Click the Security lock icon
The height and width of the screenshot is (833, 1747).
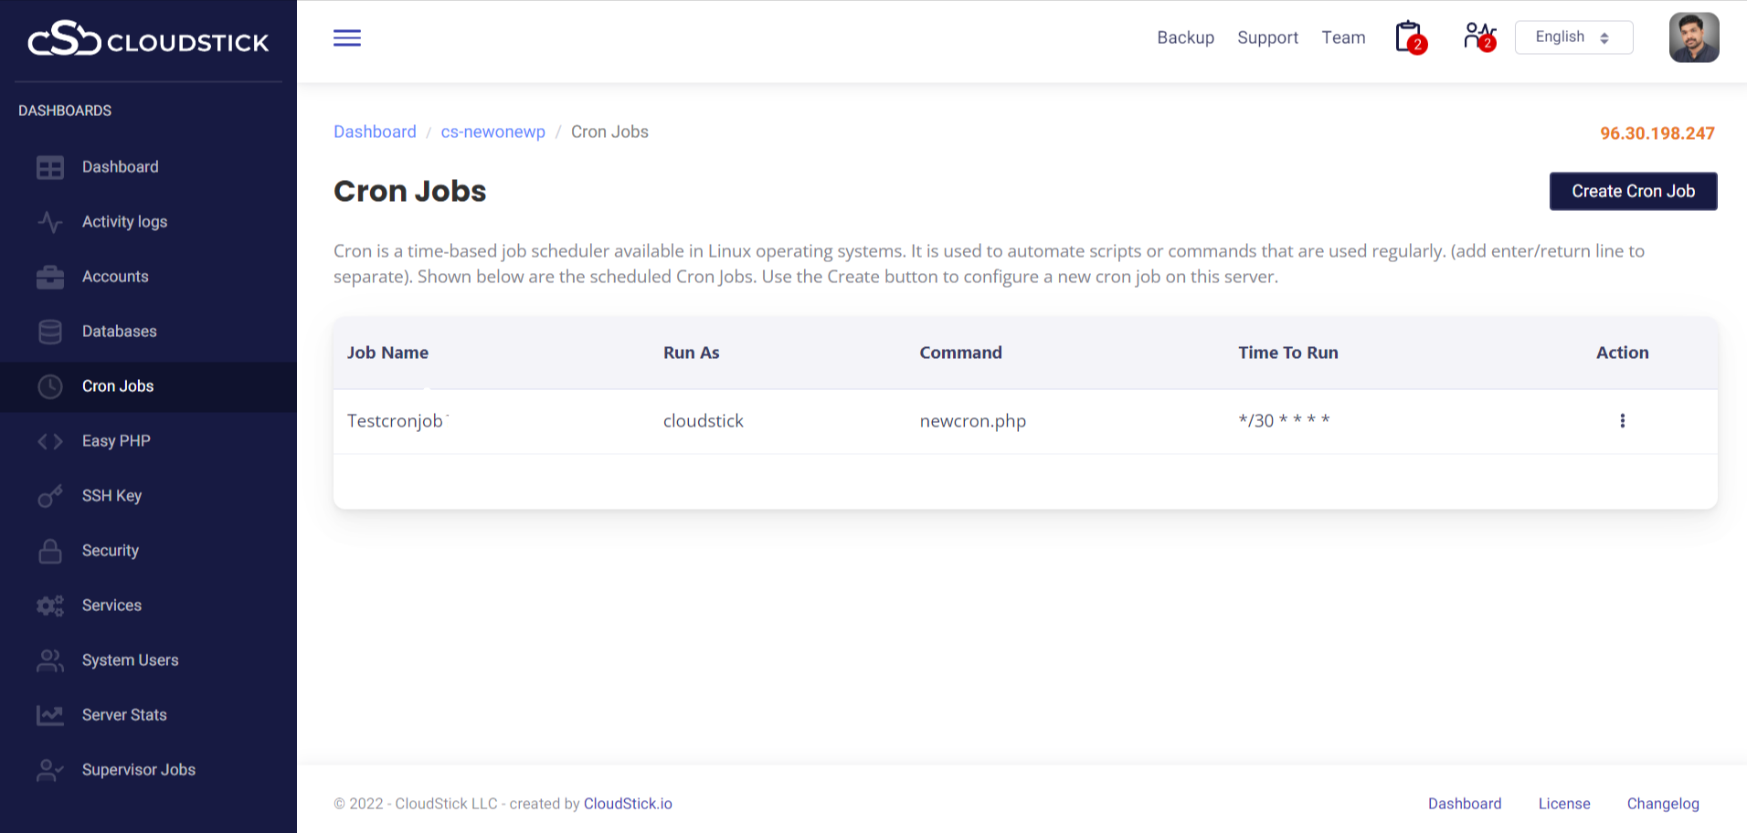(50, 551)
